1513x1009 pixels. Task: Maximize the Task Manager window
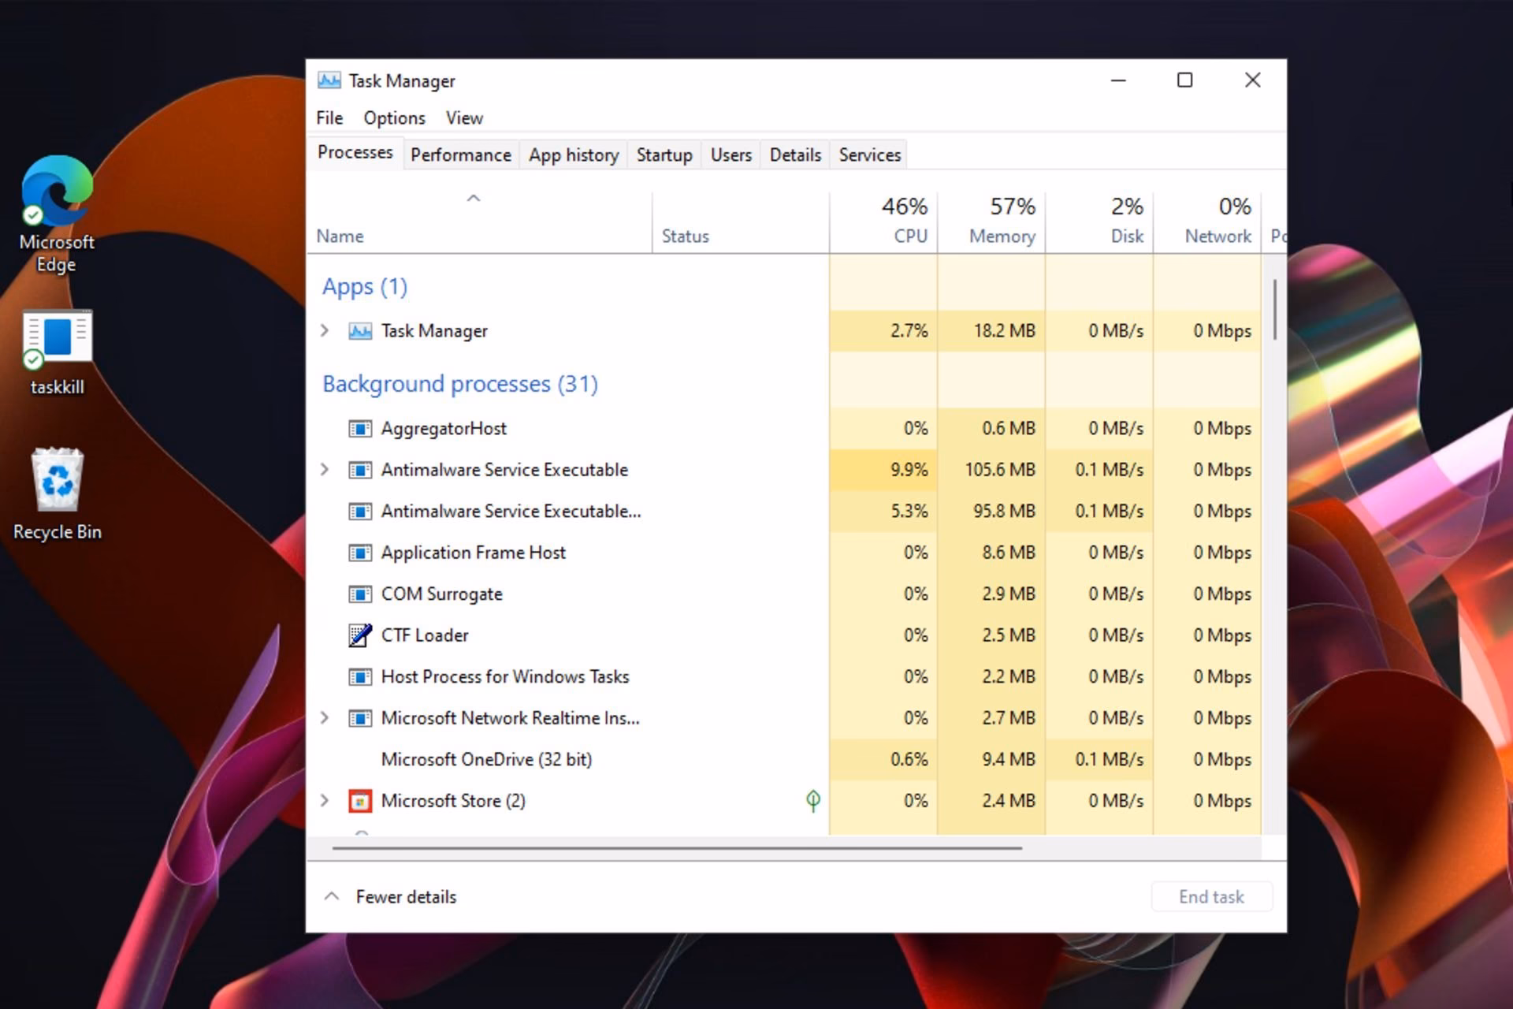[x=1184, y=80]
